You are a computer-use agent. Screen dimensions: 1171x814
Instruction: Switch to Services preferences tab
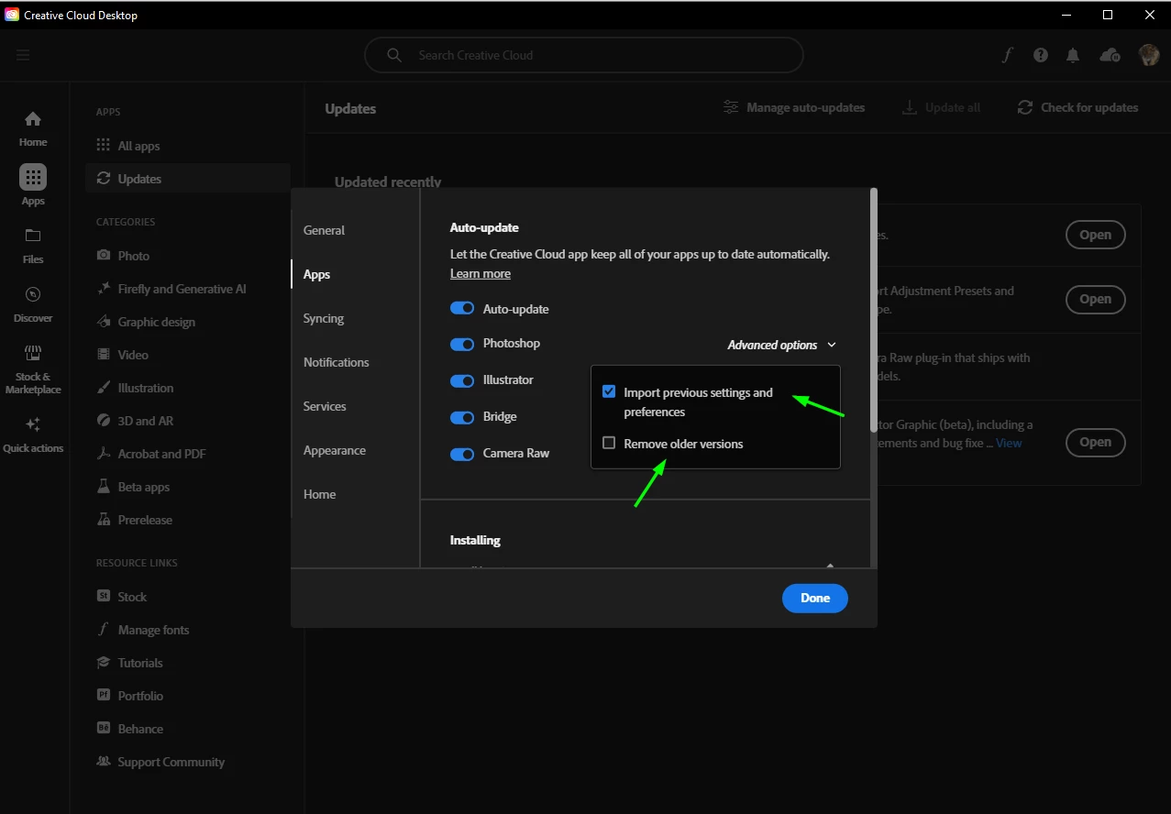coord(326,406)
